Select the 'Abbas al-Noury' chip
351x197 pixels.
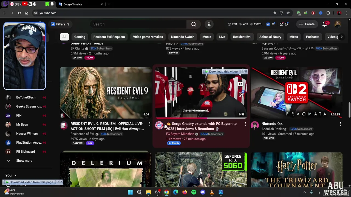tap(270, 37)
